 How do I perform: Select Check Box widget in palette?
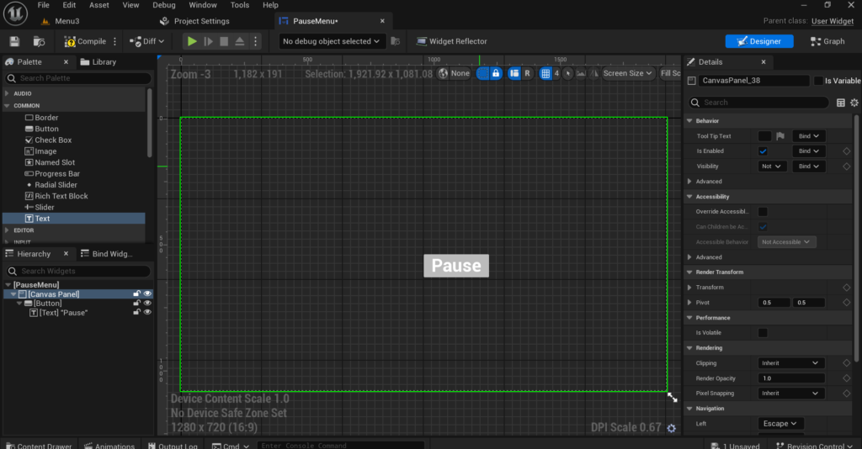tap(48, 140)
